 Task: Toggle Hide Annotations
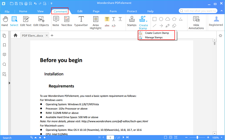coord(196,23)
